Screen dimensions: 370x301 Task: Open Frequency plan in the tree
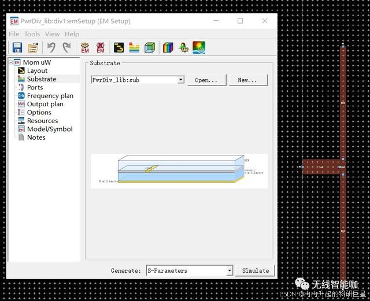point(50,96)
